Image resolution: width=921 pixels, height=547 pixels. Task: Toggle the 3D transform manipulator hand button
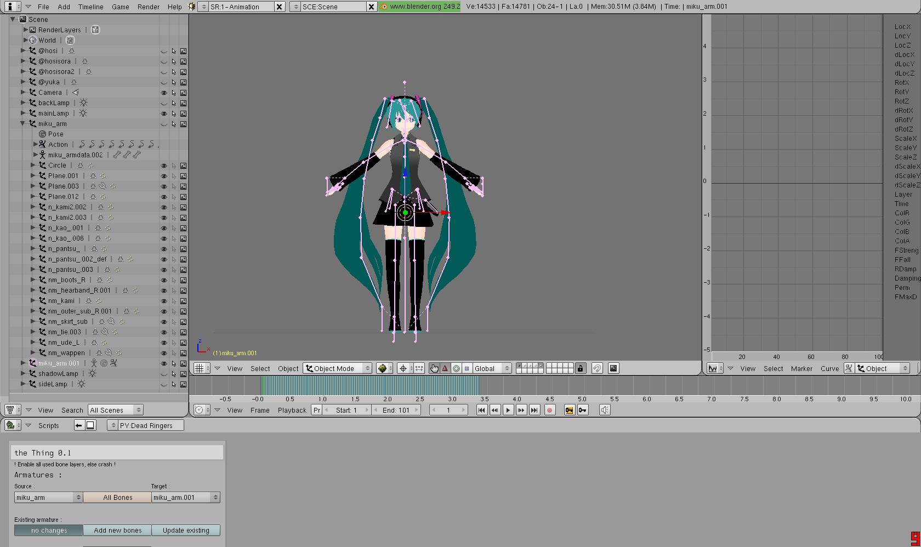point(434,368)
